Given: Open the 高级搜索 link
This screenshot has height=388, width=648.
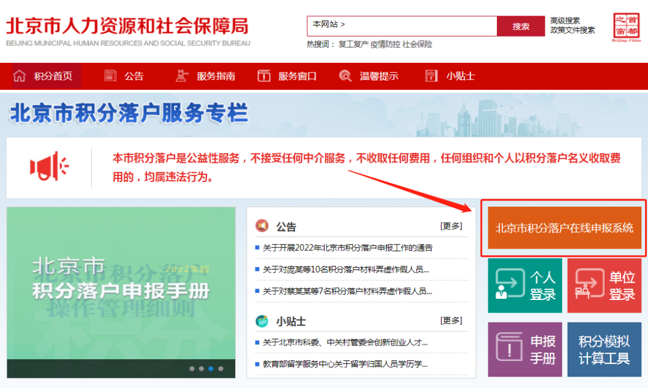Looking at the screenshot, I should (x=565, y=20).
